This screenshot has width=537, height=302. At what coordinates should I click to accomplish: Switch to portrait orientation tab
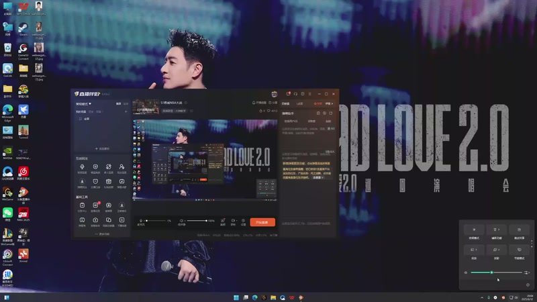(126, 104)
